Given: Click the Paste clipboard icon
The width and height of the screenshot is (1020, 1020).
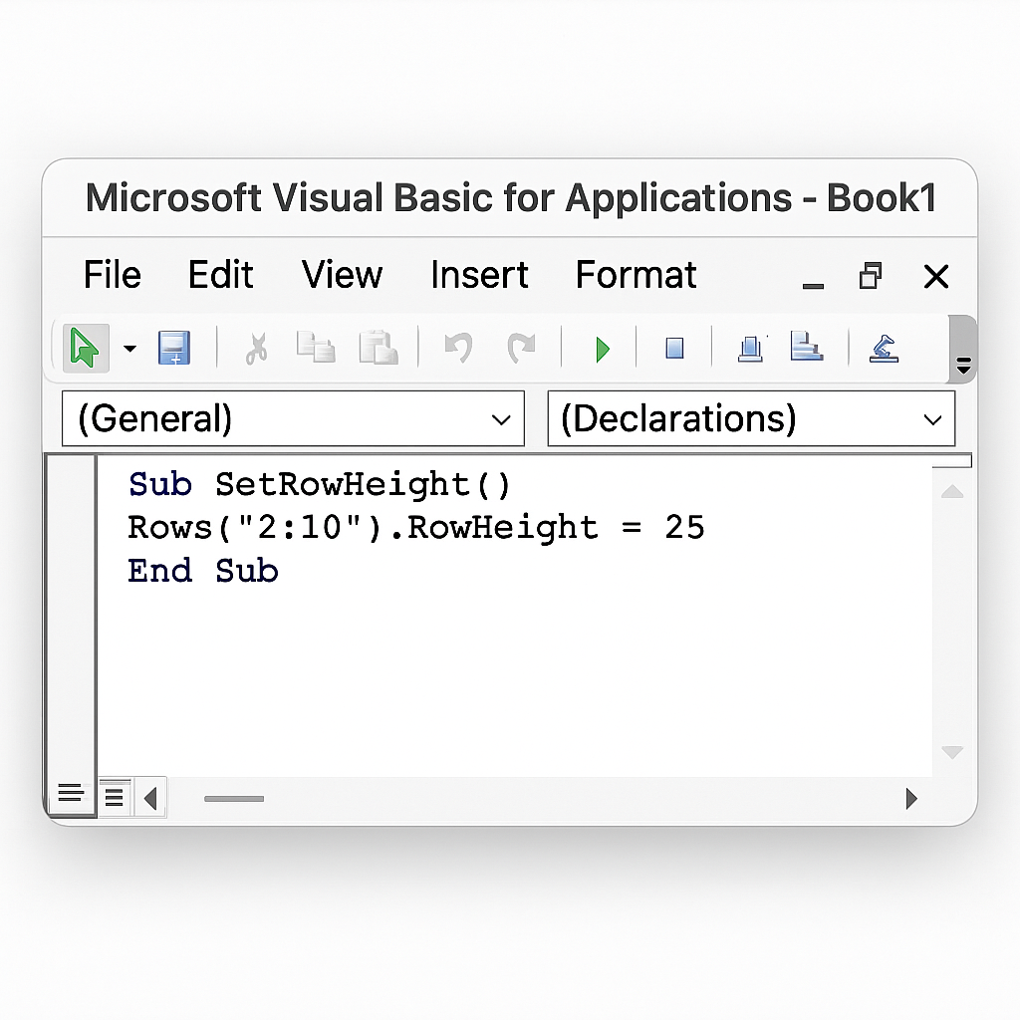Looking at the screenshot, I should [x=379, y=349].
